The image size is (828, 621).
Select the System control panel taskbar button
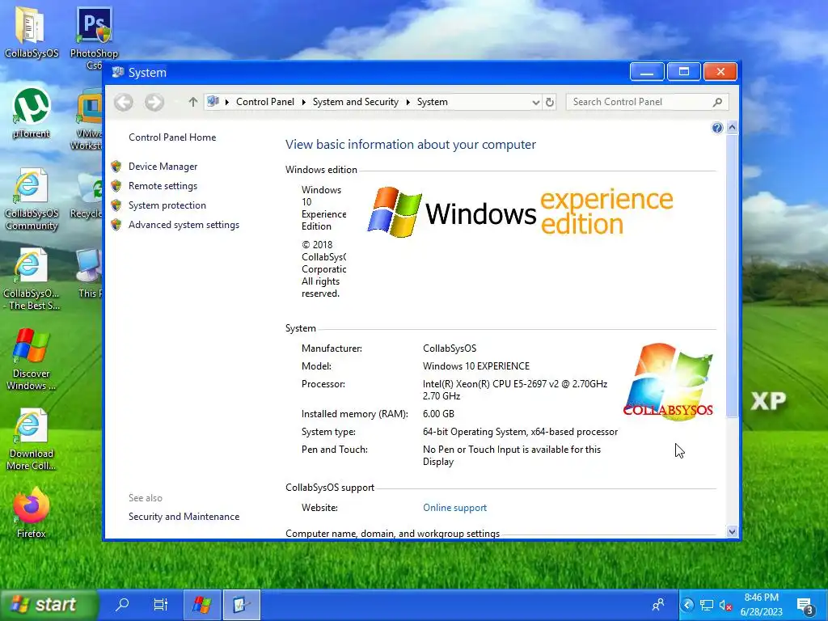242,605
